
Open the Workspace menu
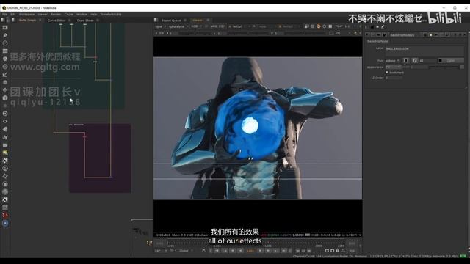click(26, 14)
